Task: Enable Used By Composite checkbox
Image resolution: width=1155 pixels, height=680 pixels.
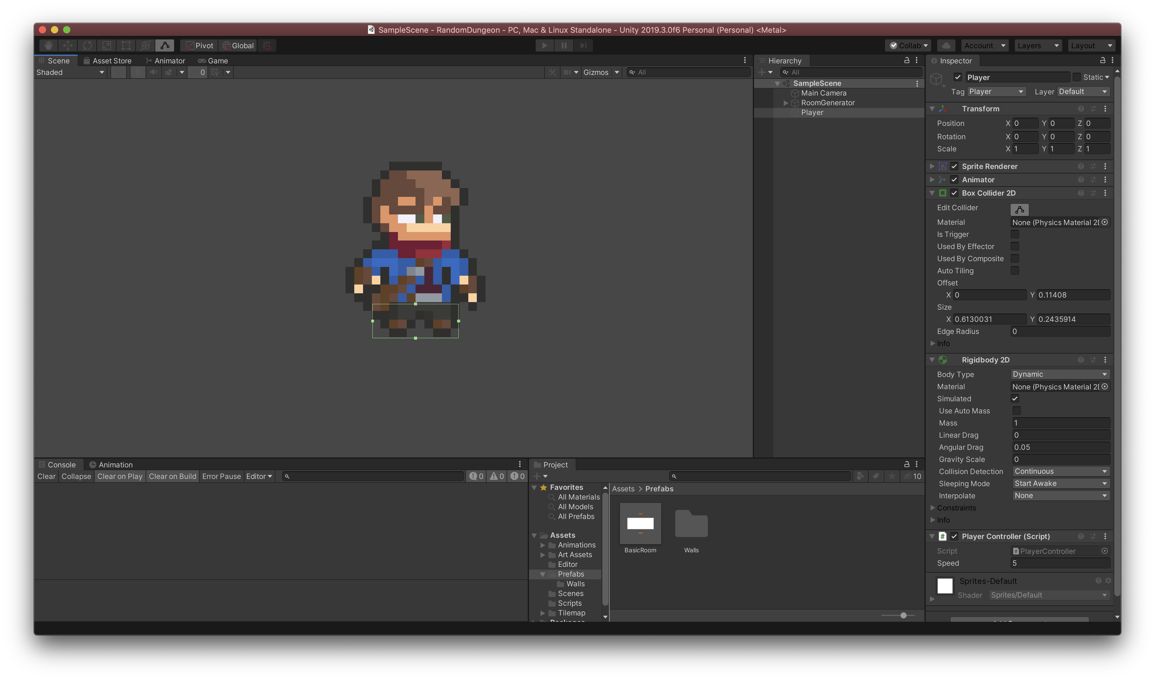Action: tap(1015, 258)
